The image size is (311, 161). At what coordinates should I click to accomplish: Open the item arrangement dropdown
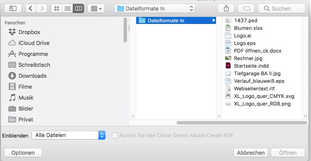click(x=96, y=8)
